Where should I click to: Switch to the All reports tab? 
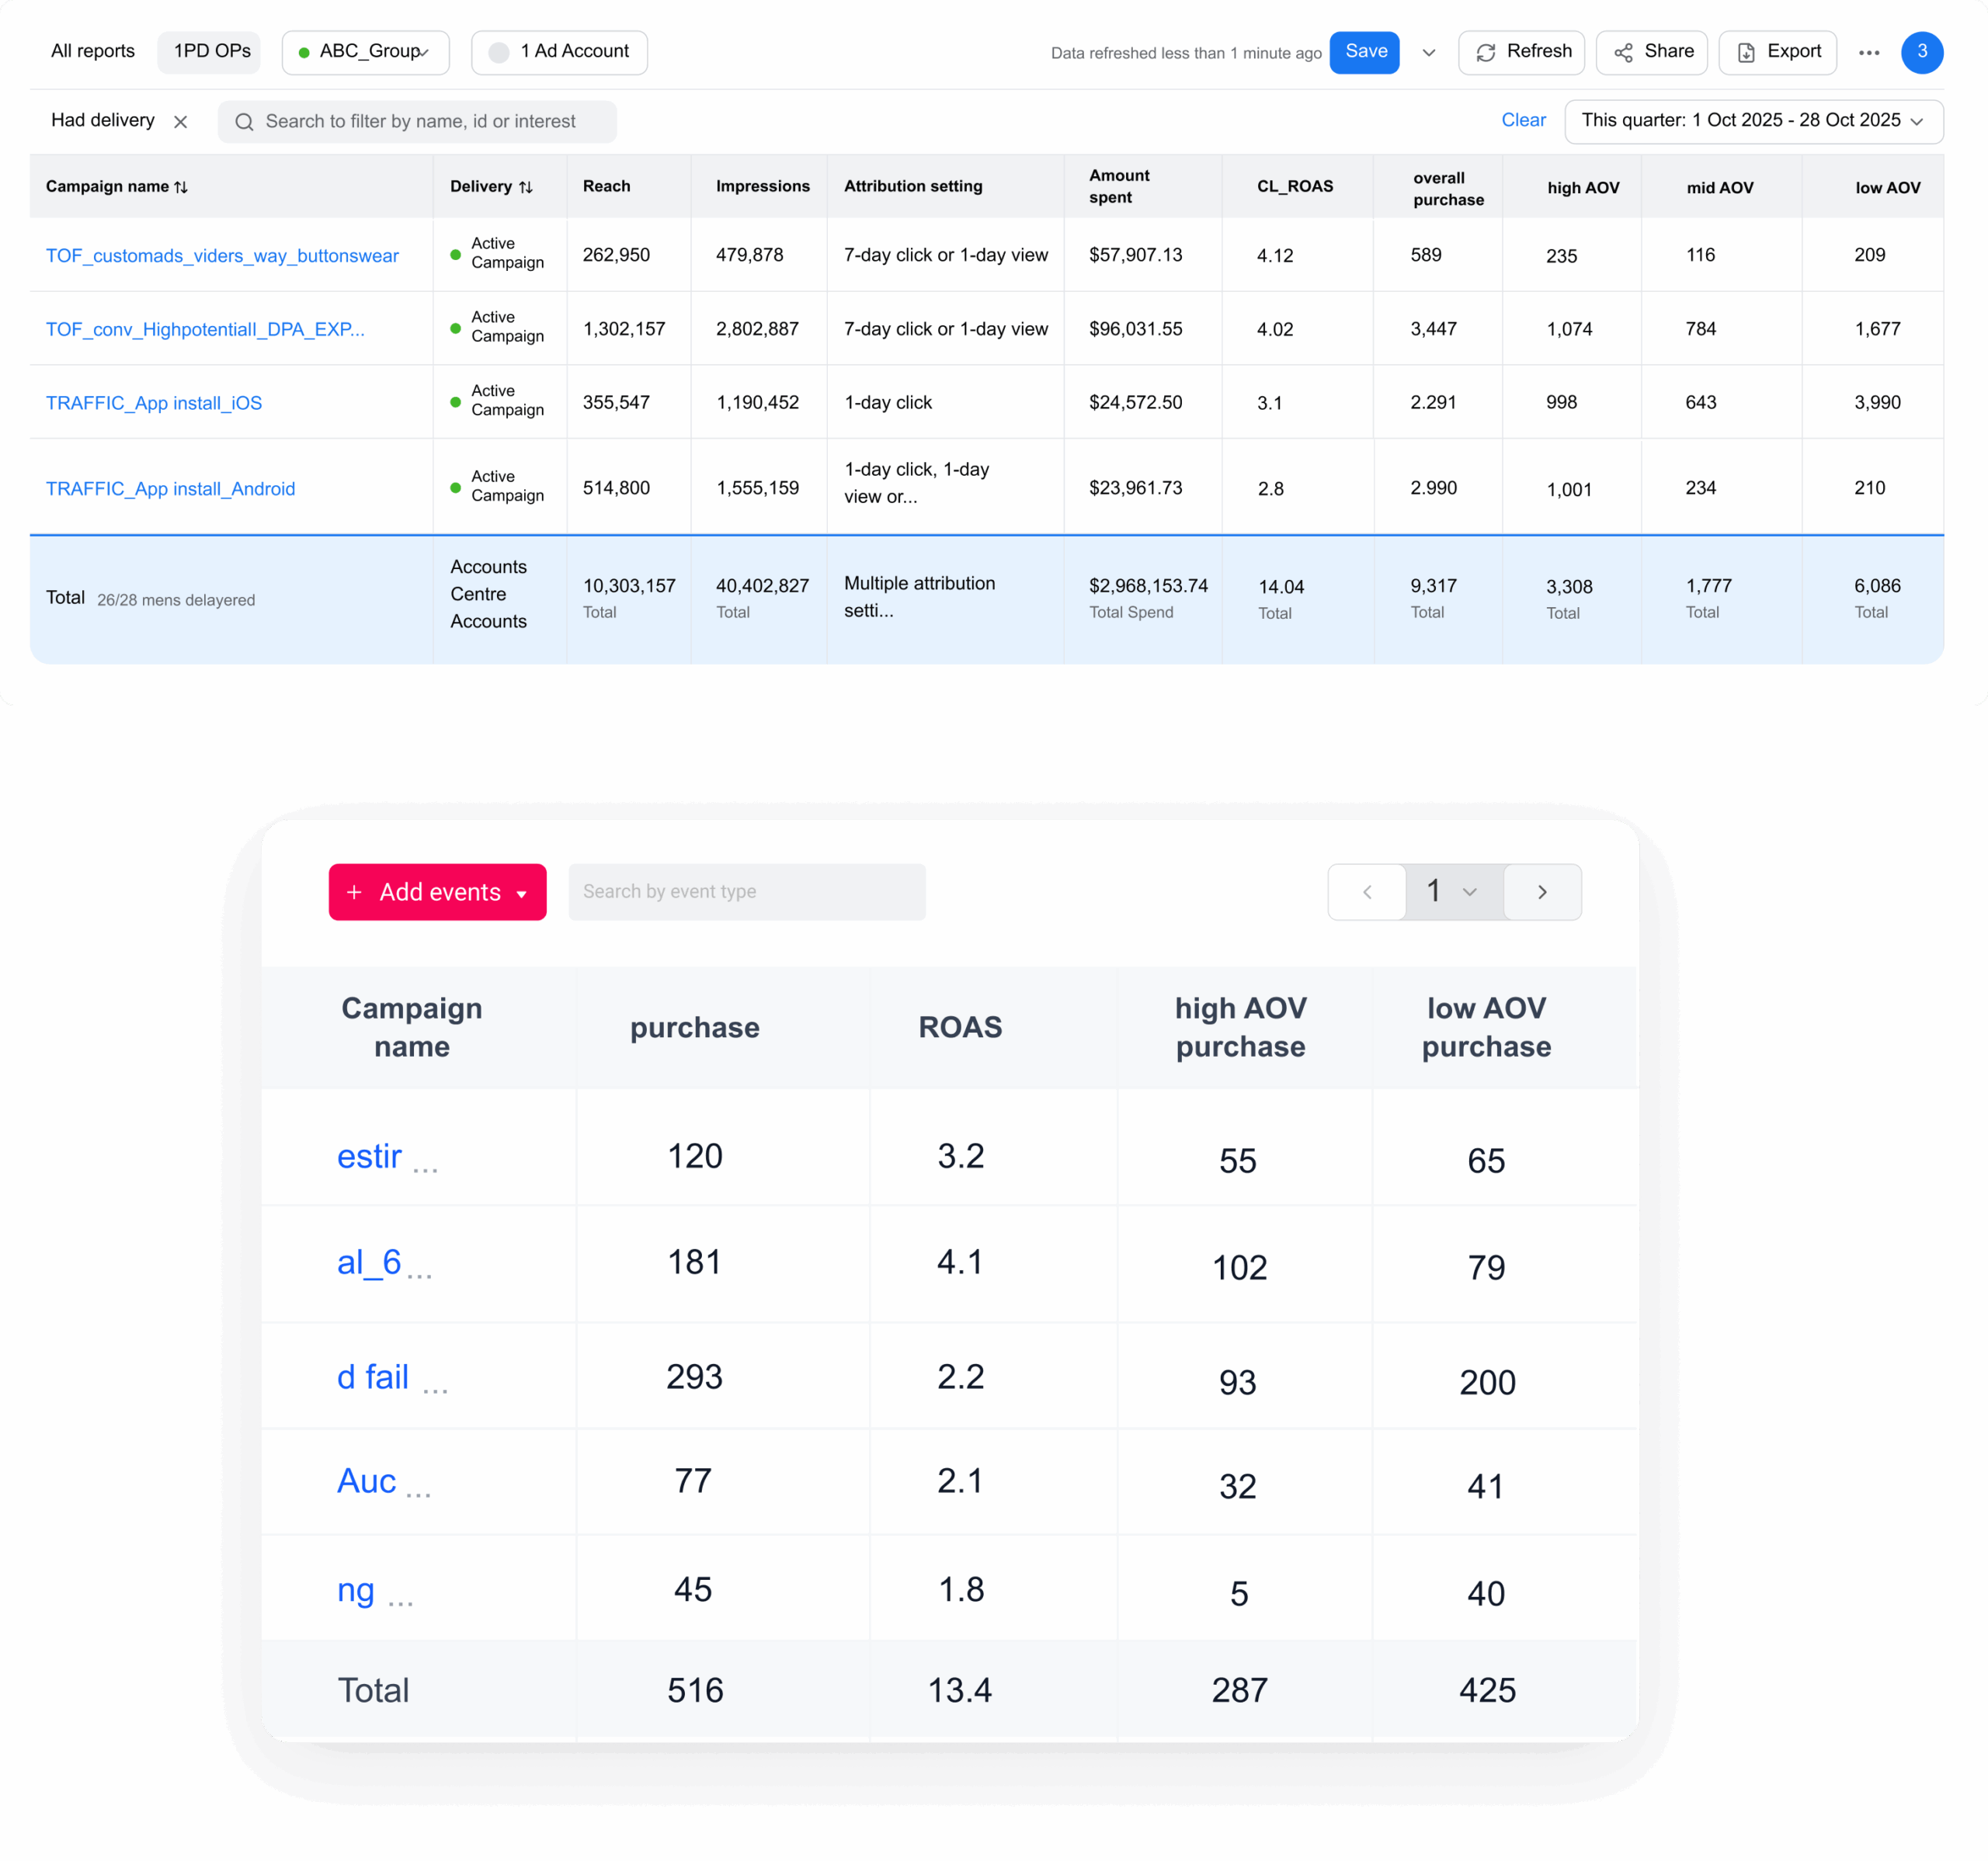pos(93,51)
